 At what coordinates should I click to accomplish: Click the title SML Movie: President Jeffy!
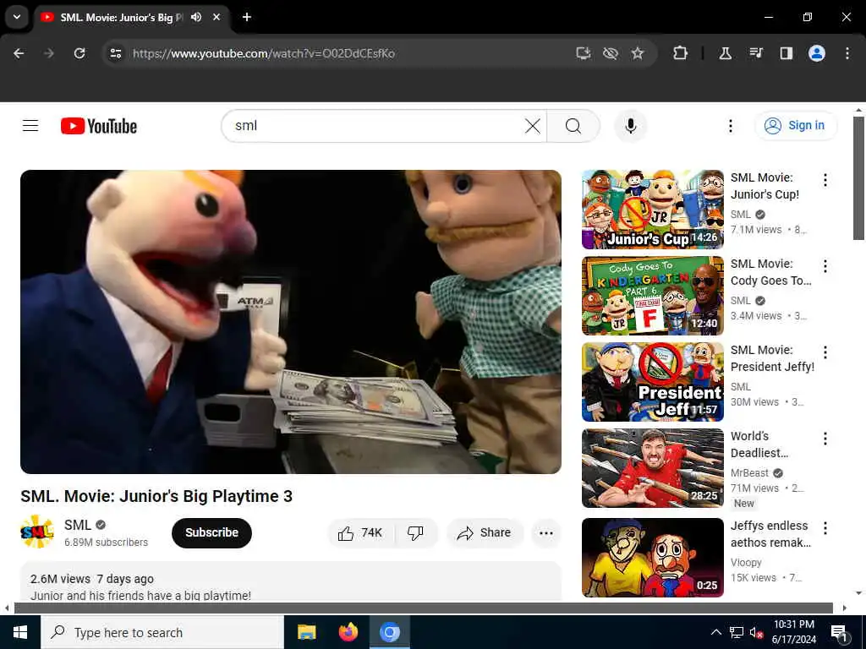coord(772,358)
